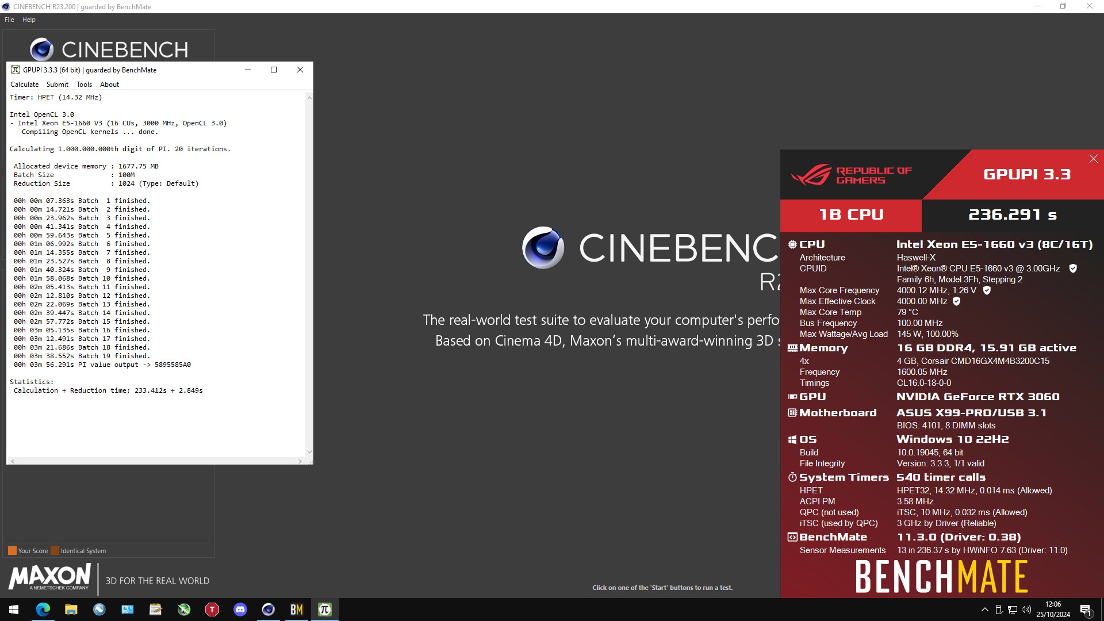Click the brown Identical System legend swatch

pyautogui.click(x=55, y=551)
